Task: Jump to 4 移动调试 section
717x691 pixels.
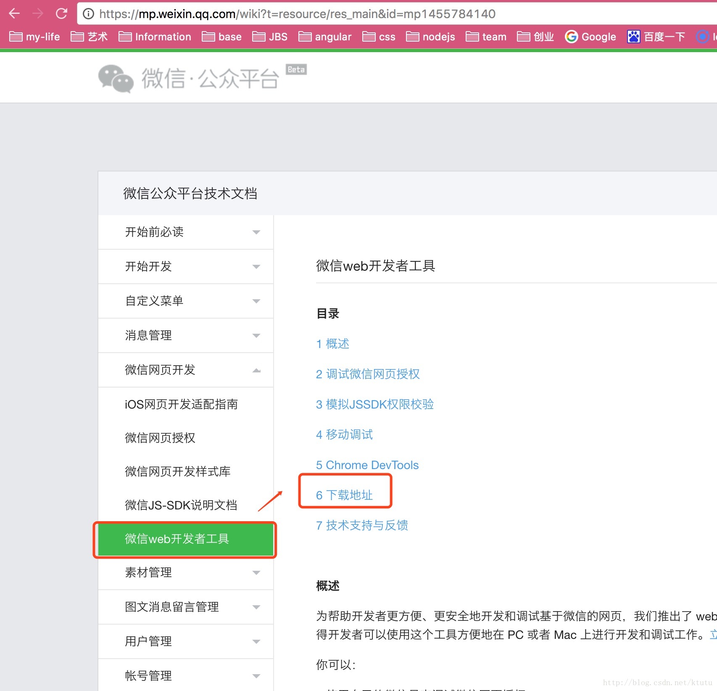Action: tap(344, 435)
